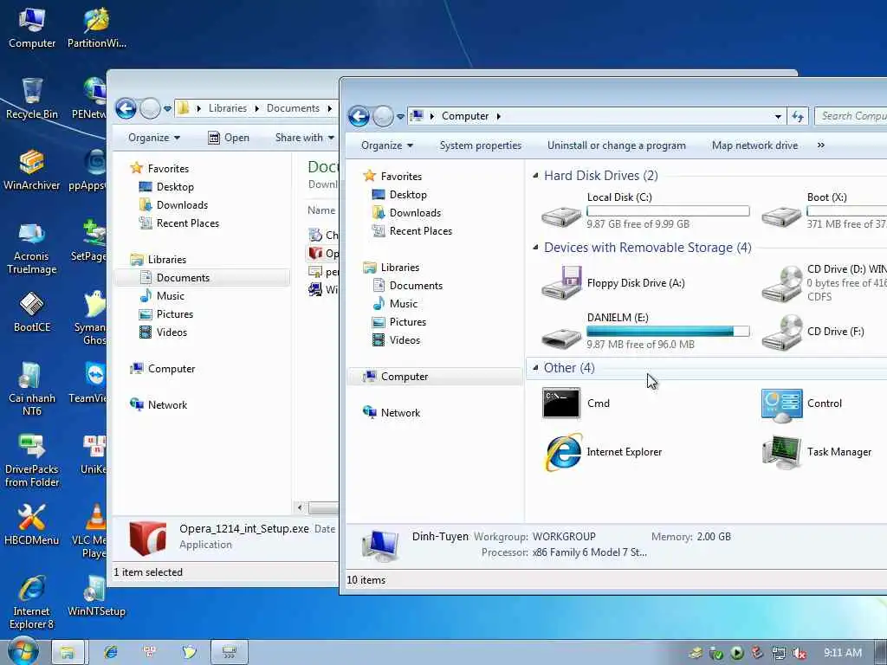Launch PartitionWizard desktop shortcut
The height and width of the screenshot is (665, 887).
pyautogui.click(x=96, y=29)
